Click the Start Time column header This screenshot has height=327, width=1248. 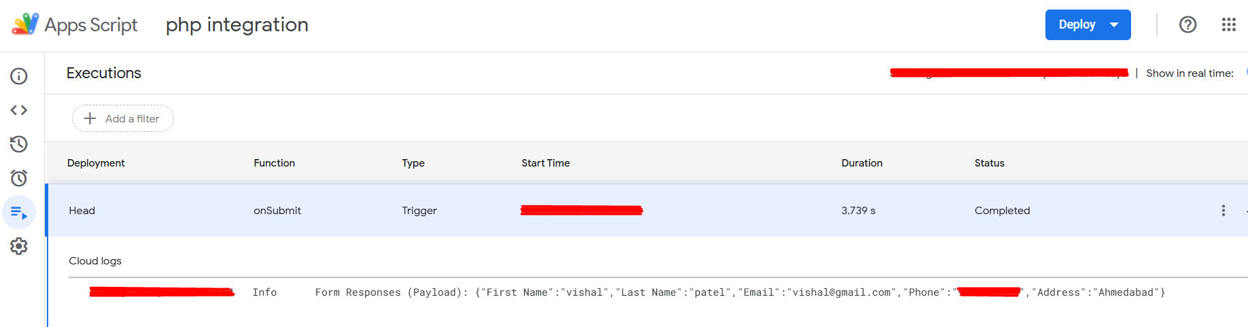[x=545, y=163]
